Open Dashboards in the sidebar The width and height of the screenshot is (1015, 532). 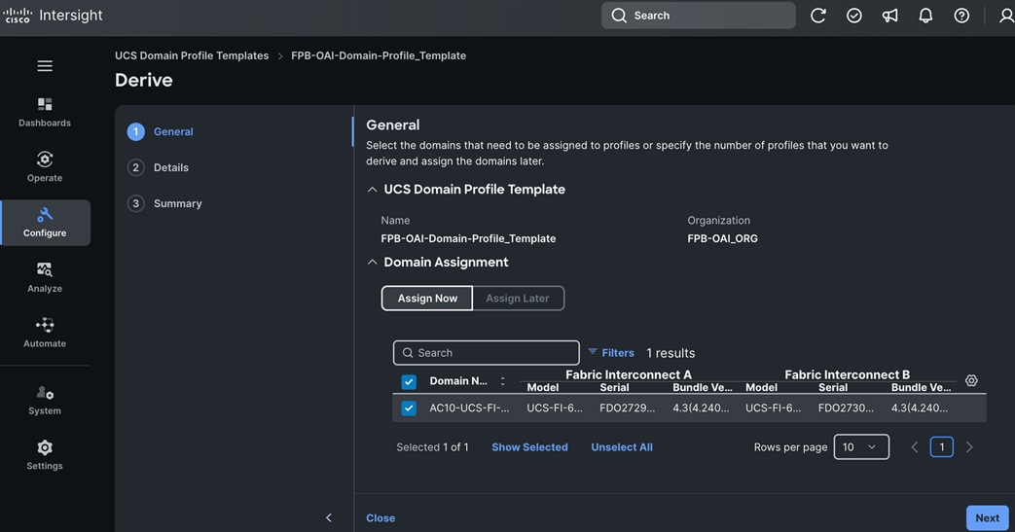pos(45,113)
